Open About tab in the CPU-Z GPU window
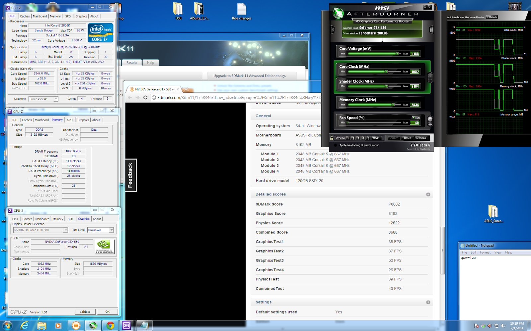The width and height of the screenshot is (531, 331). [97, 219]
